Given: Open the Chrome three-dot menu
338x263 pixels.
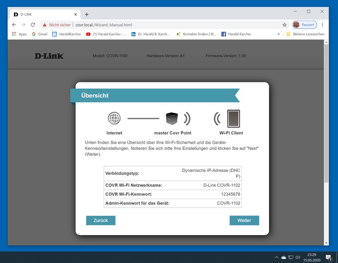Looking at the screenshot, I should coord(322,25).
